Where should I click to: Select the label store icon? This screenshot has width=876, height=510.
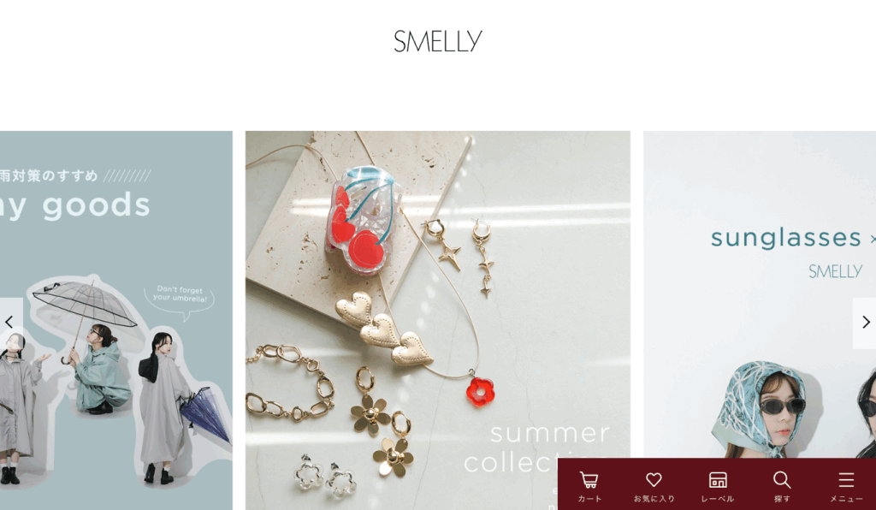point(718,480)
